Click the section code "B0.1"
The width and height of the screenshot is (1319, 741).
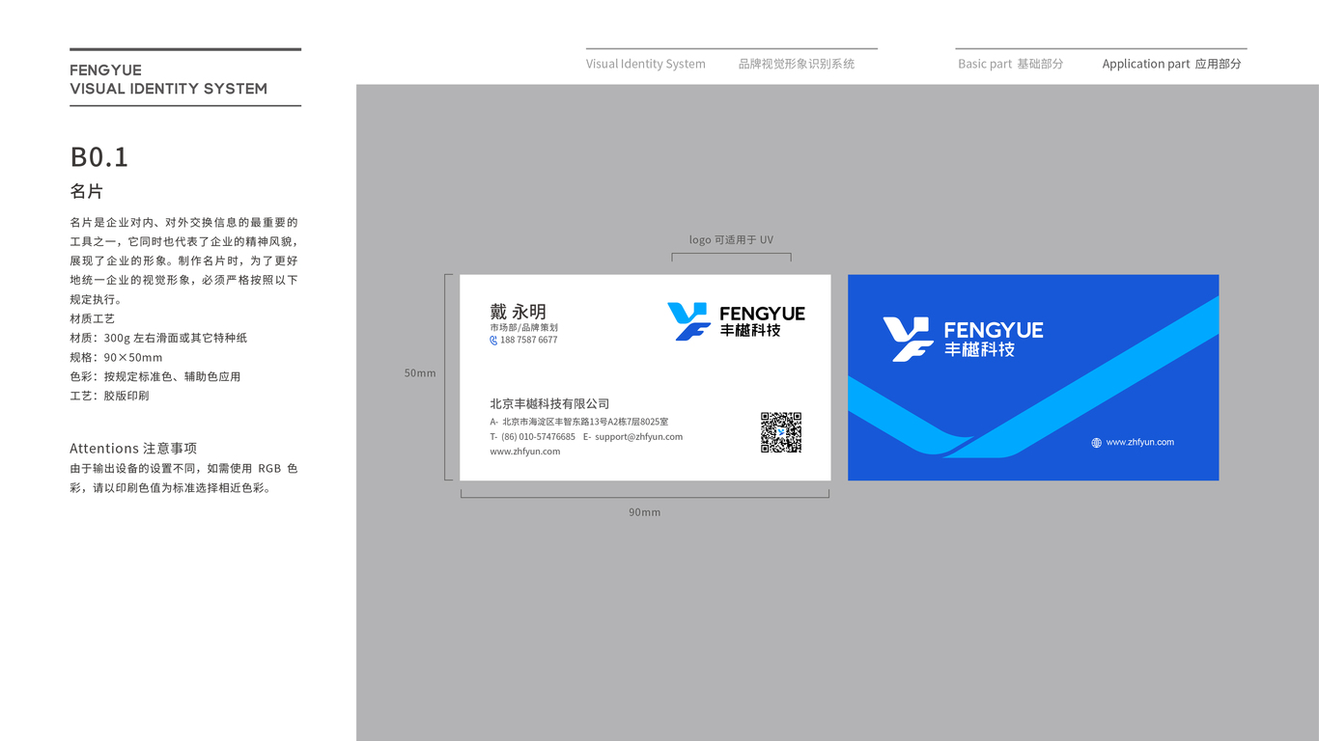click(99, 157)
